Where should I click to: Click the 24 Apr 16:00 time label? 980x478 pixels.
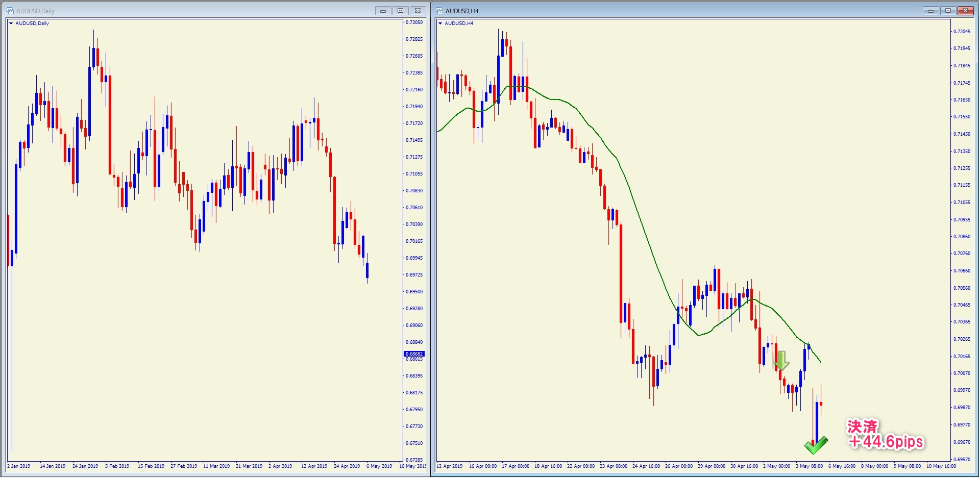(x=646, y=466)
